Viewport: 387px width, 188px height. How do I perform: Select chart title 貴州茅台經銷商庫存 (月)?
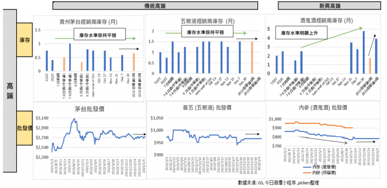coord(88,22)
